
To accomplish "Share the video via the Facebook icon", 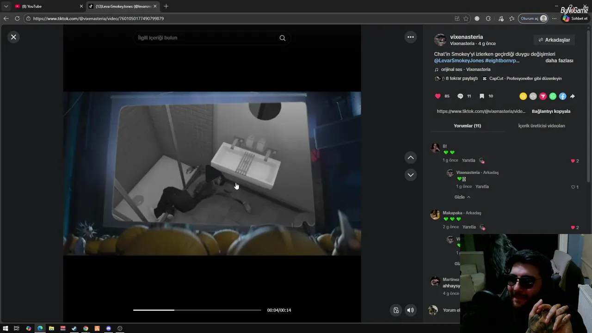I will (562, 96).
